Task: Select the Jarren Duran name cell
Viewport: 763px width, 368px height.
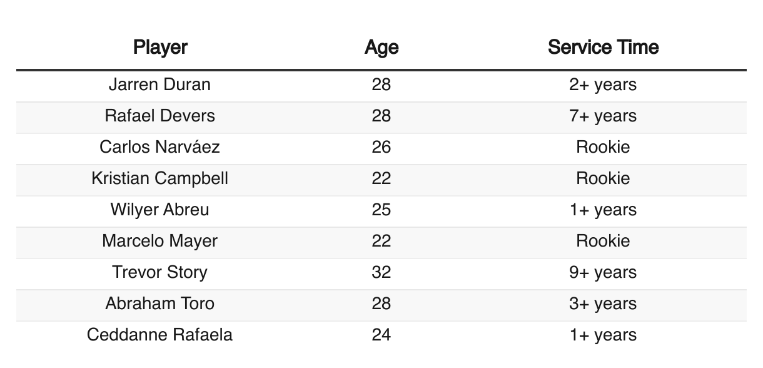Action: point(160,84)
